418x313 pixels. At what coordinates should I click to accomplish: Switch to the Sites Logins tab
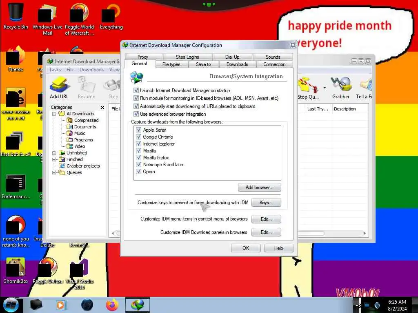point(187,57)
